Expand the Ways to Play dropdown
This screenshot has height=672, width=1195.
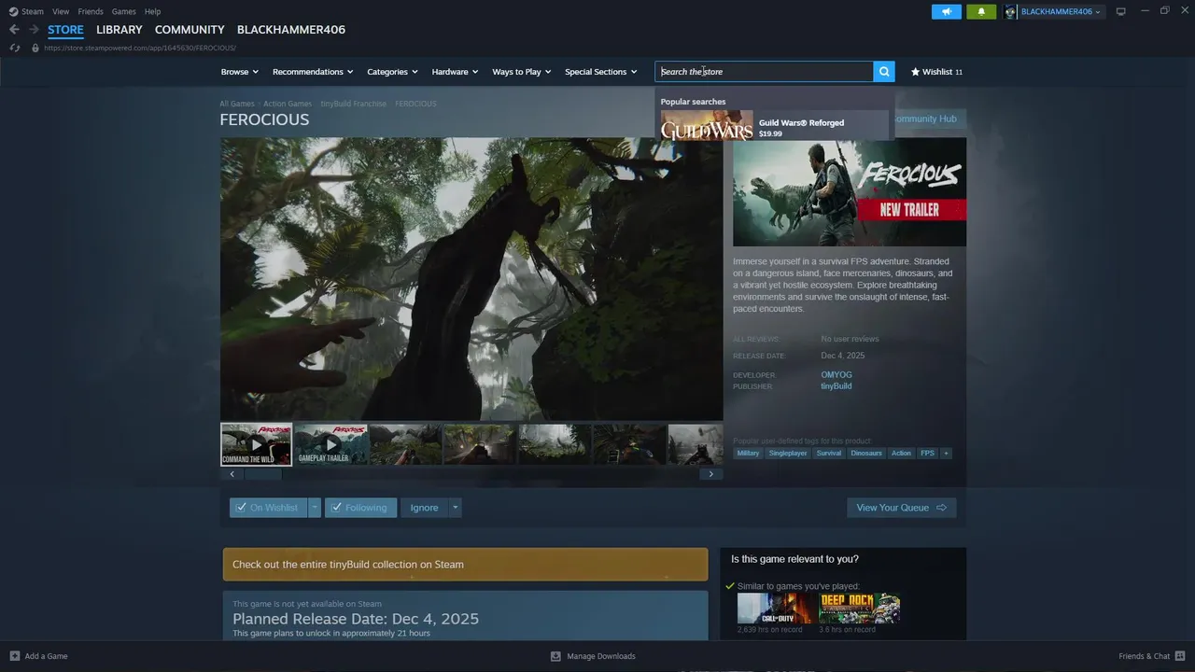[522, 72]
